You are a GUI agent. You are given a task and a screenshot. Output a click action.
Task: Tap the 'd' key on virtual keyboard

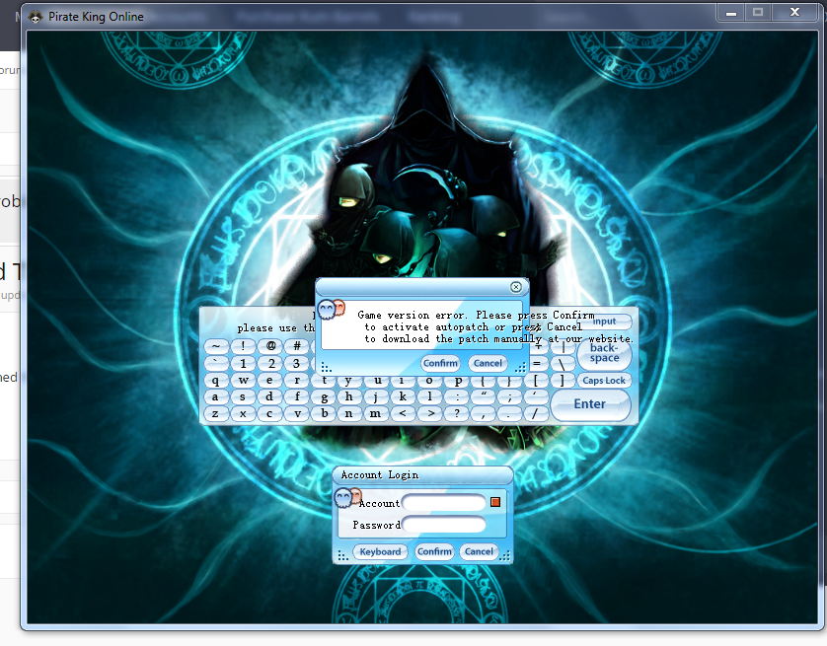(x=269, y=396)
